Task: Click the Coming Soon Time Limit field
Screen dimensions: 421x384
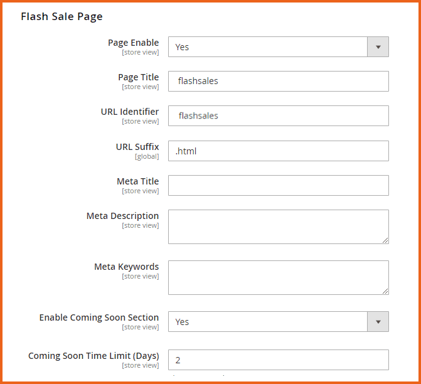Action: [278, 360]
